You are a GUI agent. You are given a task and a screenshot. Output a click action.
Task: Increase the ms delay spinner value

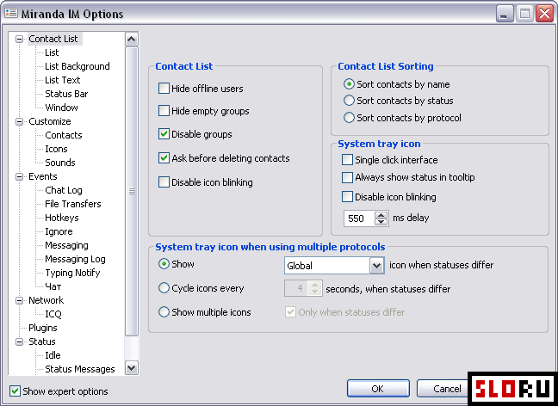coord(381,215)
